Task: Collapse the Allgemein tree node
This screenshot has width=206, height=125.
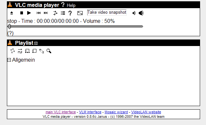Action: [9, 60]
